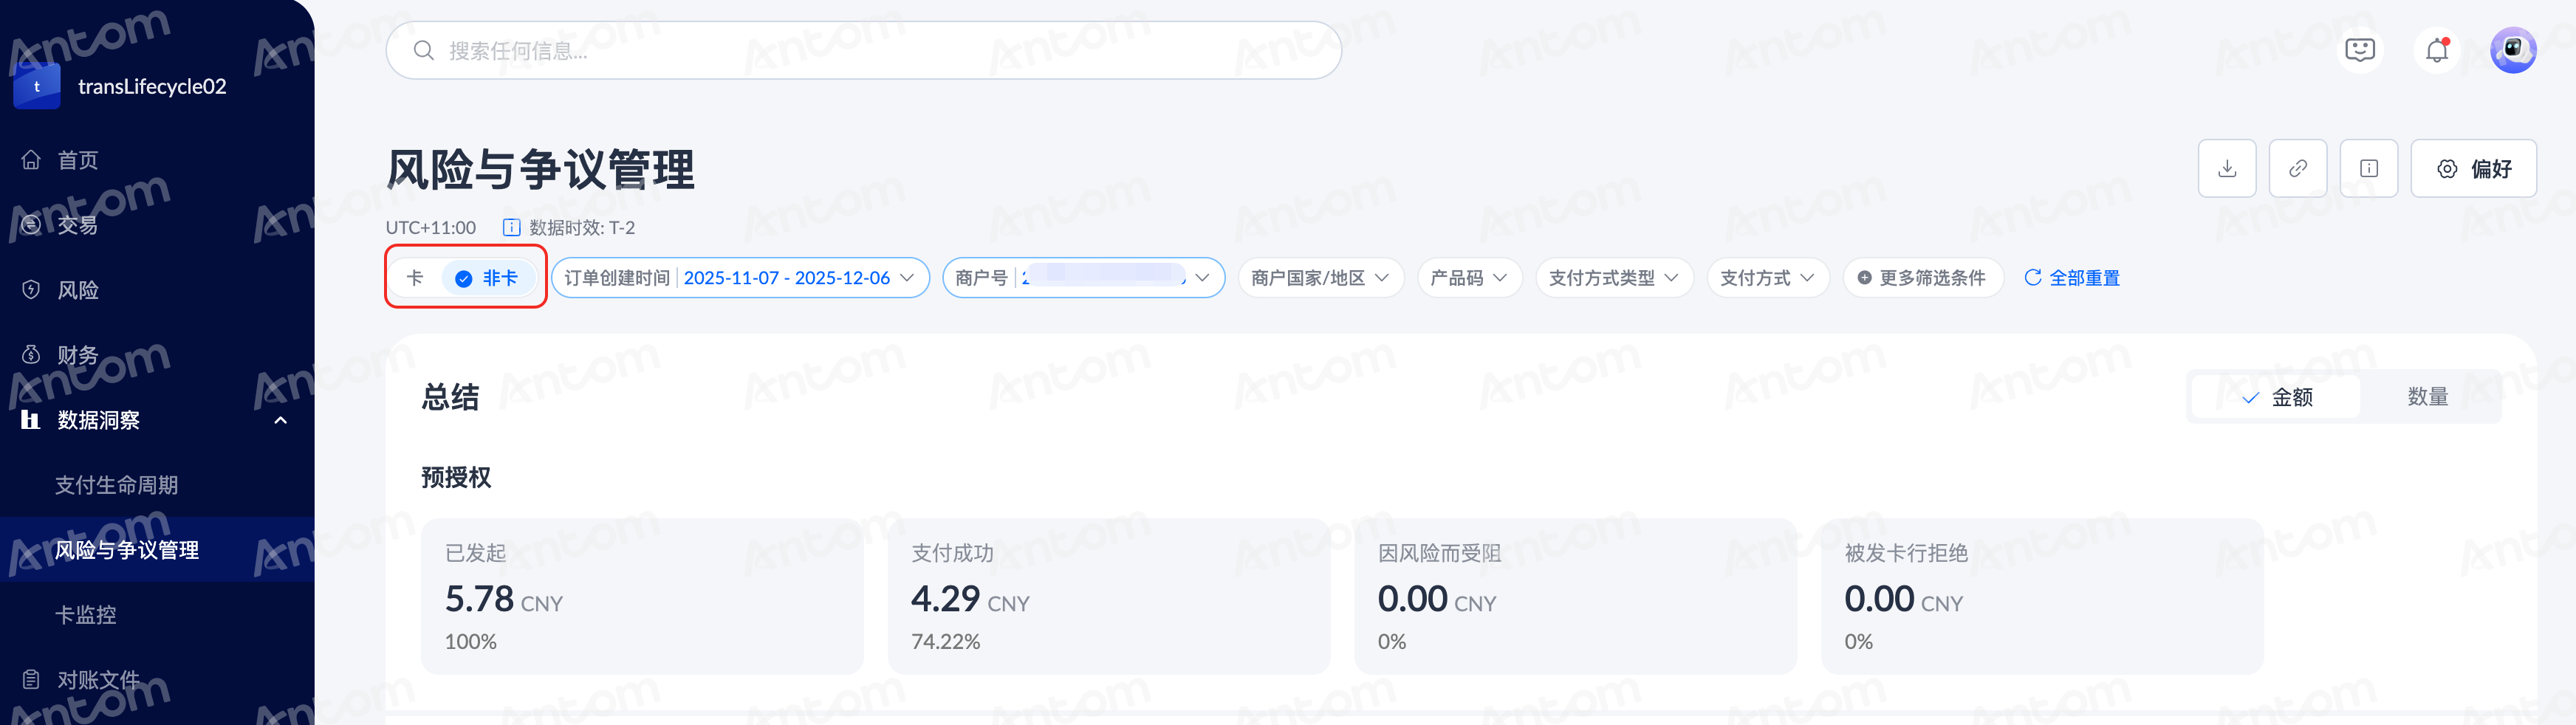Image resolution: width=2576 pixels, height=725 pixels.
Task: Open the 订单创建时间 date range dropdown
Action: click(740, 278)
